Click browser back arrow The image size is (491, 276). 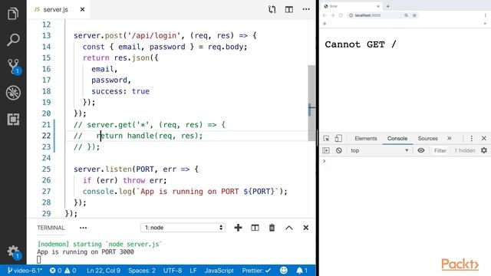pyautogui.click(x=325, y=15)
